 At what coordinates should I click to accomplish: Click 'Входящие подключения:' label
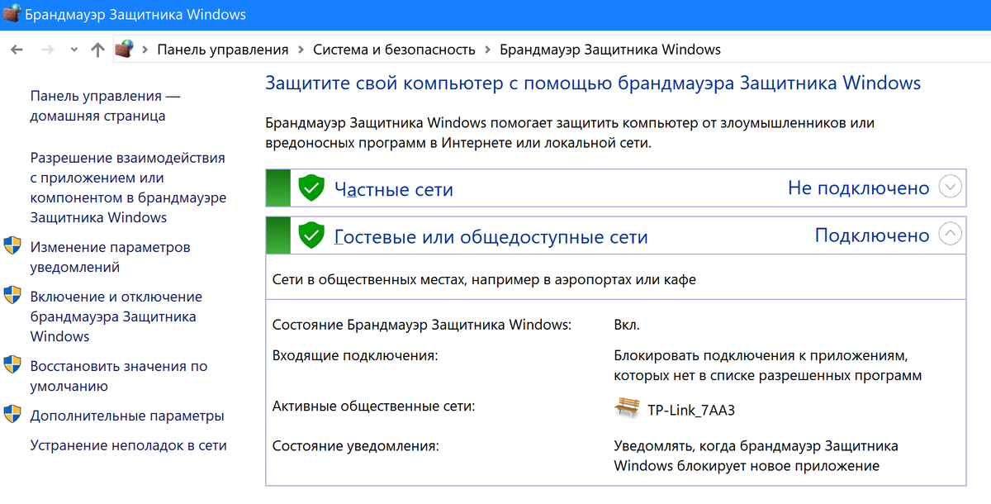point(355,355)
